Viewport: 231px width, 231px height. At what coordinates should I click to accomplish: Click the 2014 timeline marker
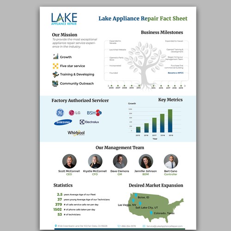coord(153,86)
